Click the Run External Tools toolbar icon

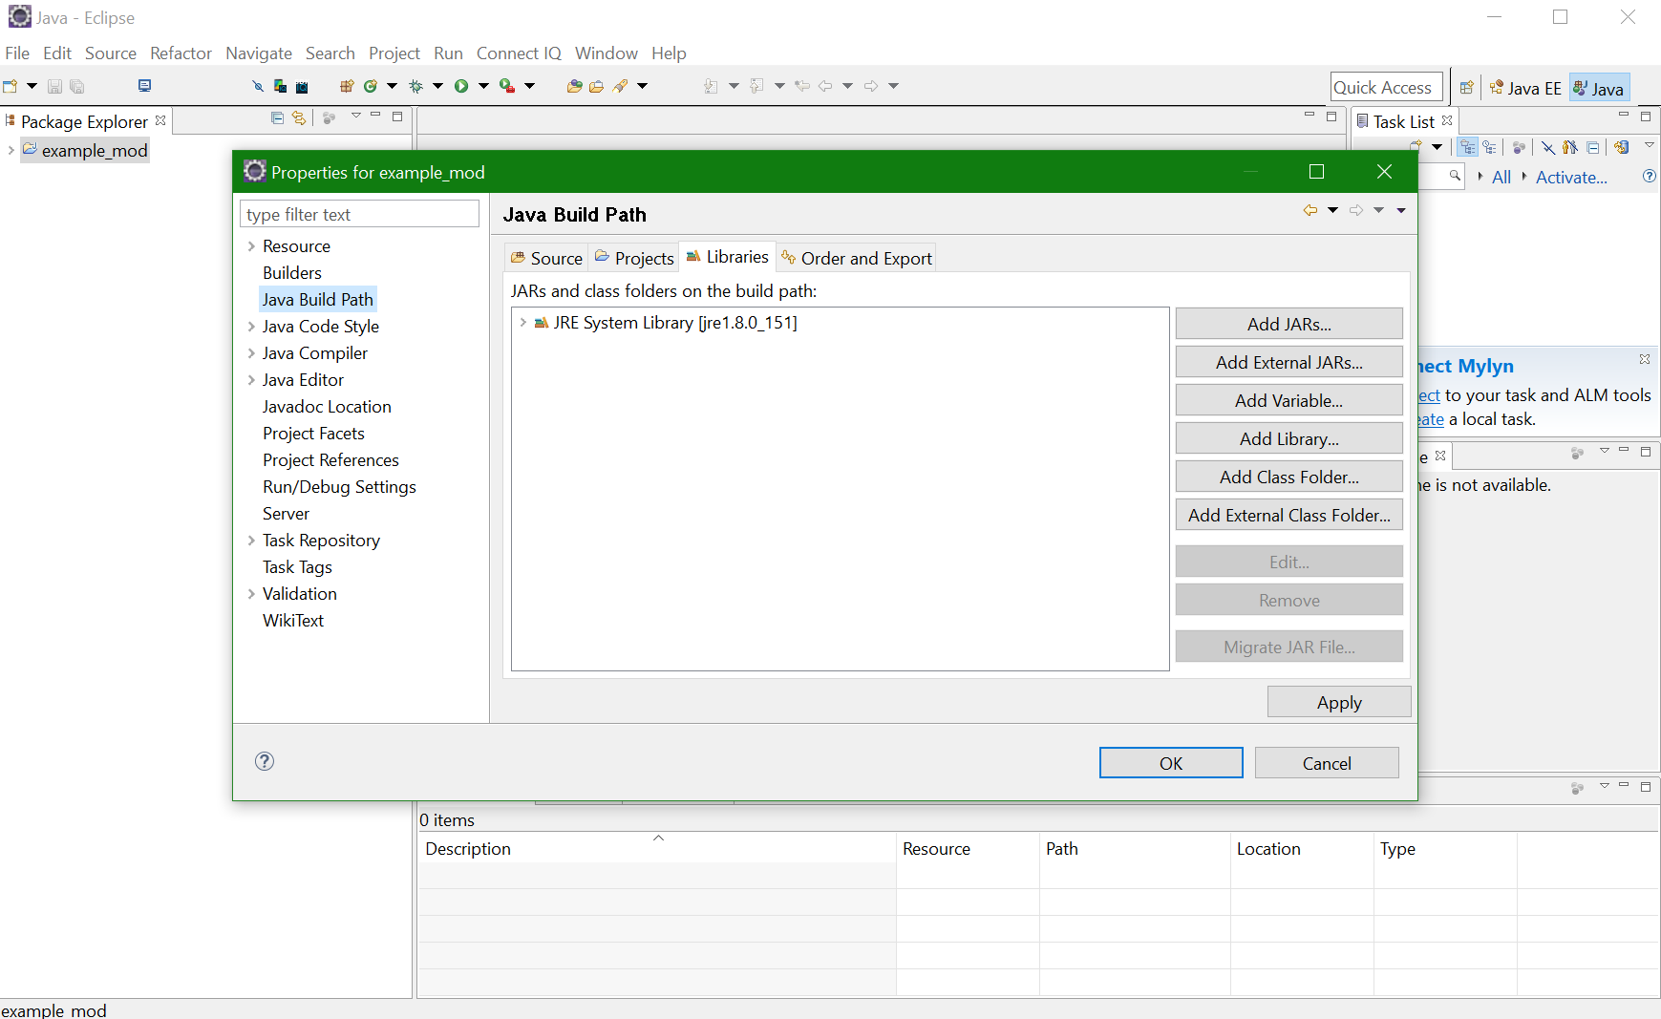coord(507,86)
